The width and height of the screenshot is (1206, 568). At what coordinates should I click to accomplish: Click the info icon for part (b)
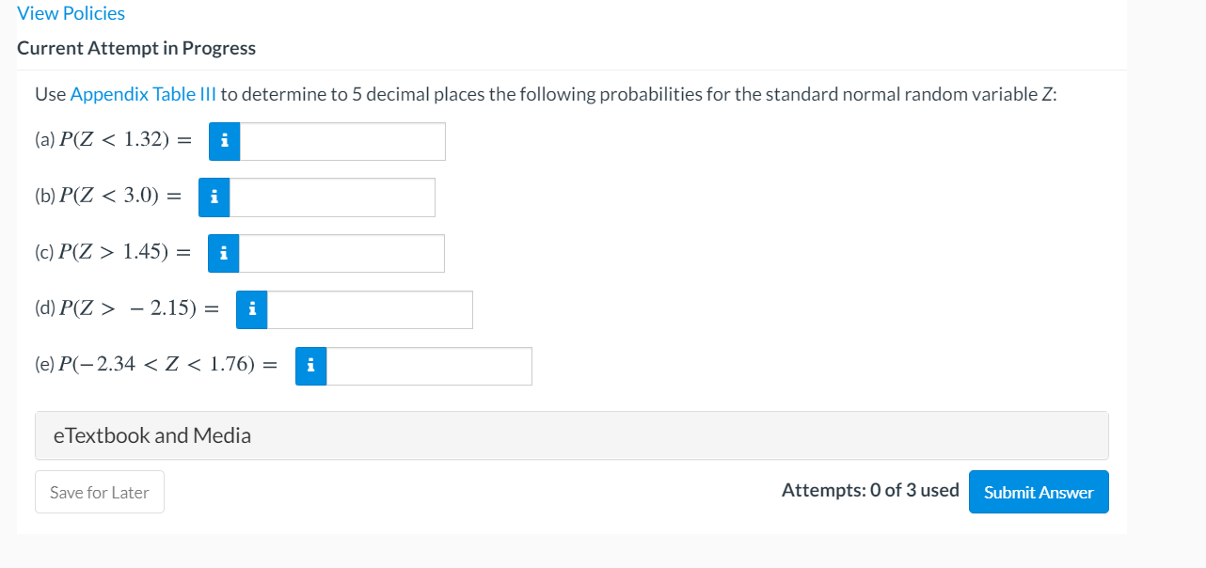tap(214, 197)
